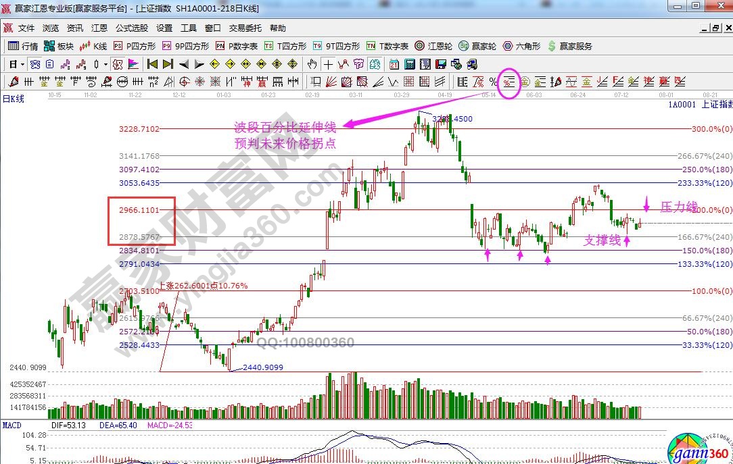Image resolution: width=733 pixels, height=464 pixels.
Task: Toggle the K线 candlestick view
Action: tap(93, 46)
